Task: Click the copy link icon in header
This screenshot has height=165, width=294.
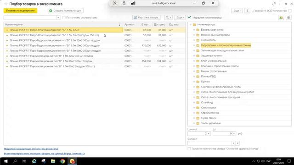Action: pyautogui.click(x=274, y=4)
